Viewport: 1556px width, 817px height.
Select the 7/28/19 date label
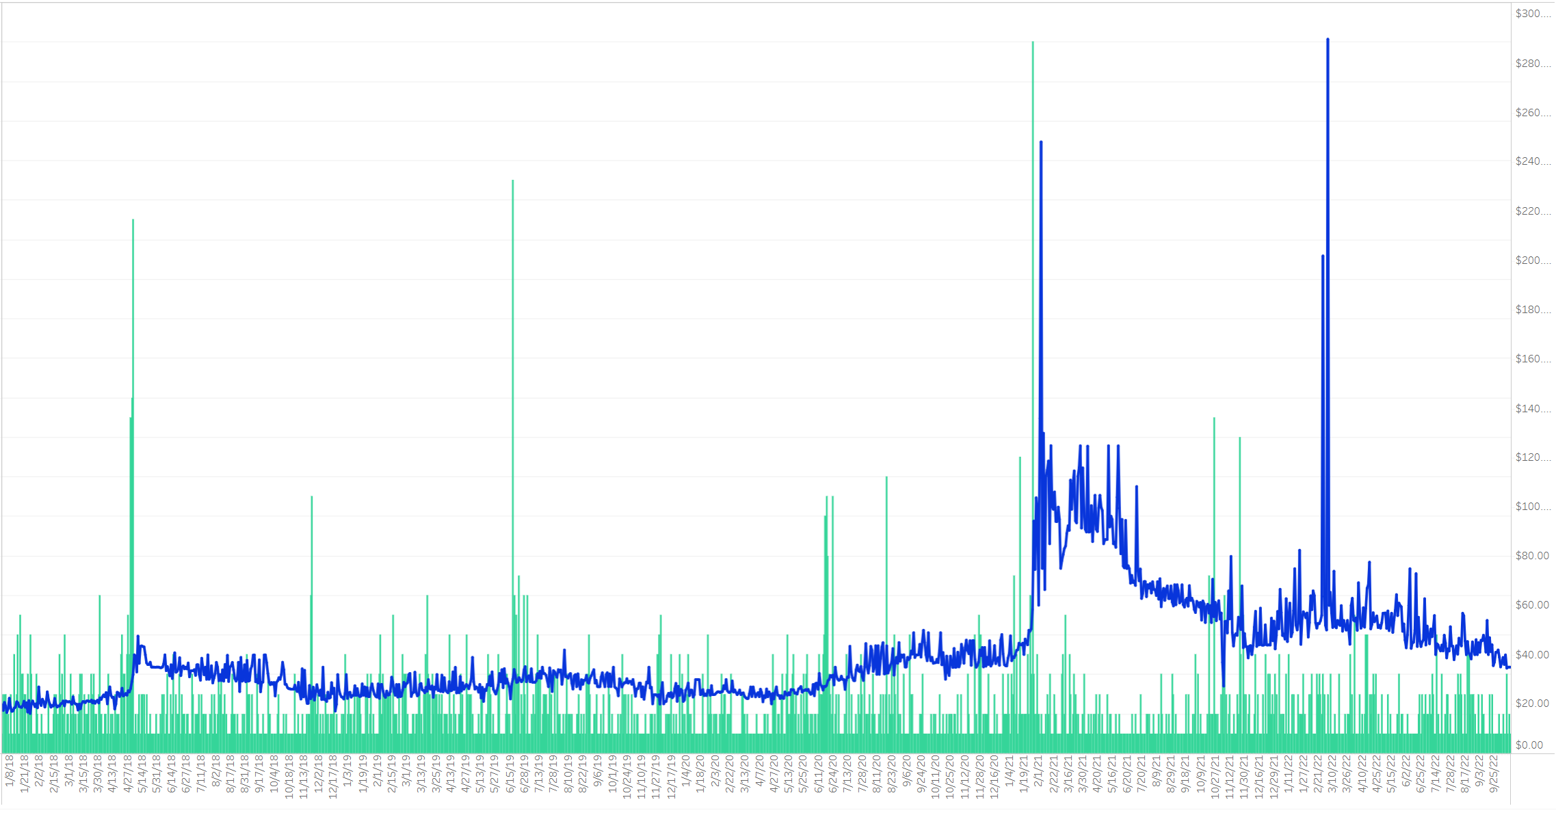[x=553, y=773]
